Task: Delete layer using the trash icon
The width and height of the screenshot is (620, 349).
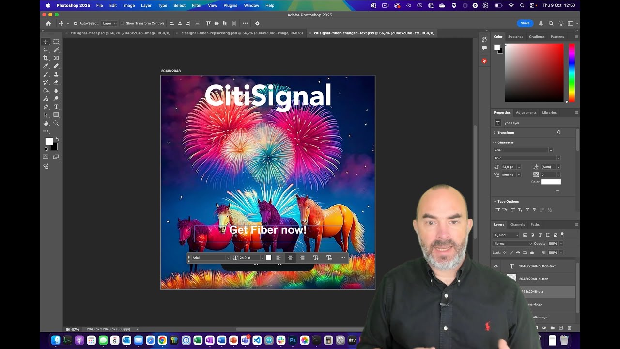Action: [569, 328]
